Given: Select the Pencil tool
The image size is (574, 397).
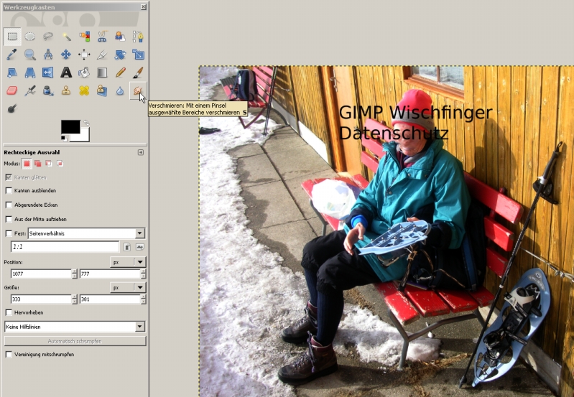Looking at the screenshot, I should (x=120, y=72).
